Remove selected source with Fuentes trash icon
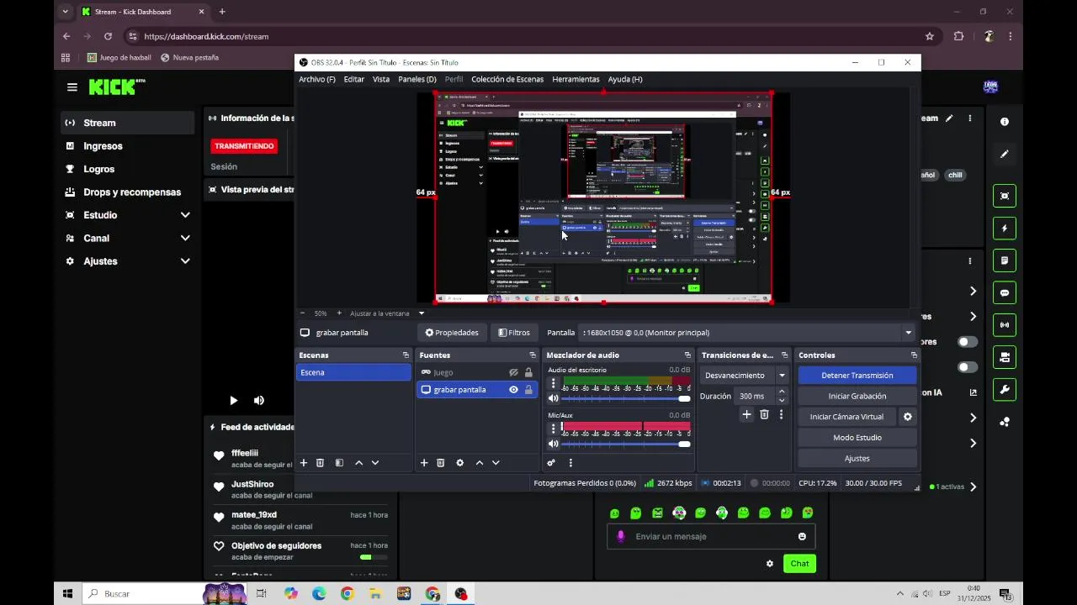The width and height of the screenshot is (1077, 605). [440, 463]
